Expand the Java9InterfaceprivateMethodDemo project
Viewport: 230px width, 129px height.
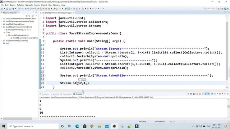2,21
